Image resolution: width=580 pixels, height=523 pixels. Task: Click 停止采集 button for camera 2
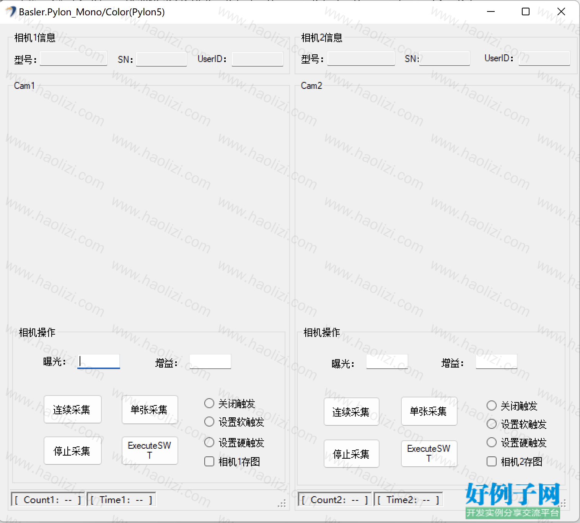[x=352, y=454]
